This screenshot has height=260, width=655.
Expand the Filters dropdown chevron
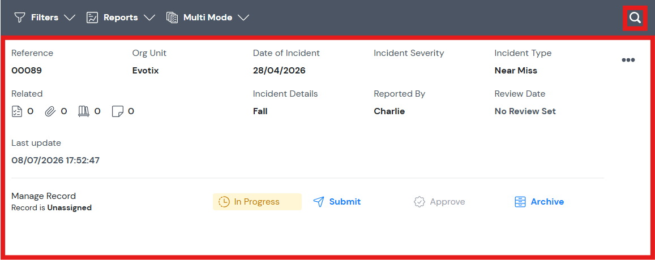pyautogui.click(x=69, y=18)
